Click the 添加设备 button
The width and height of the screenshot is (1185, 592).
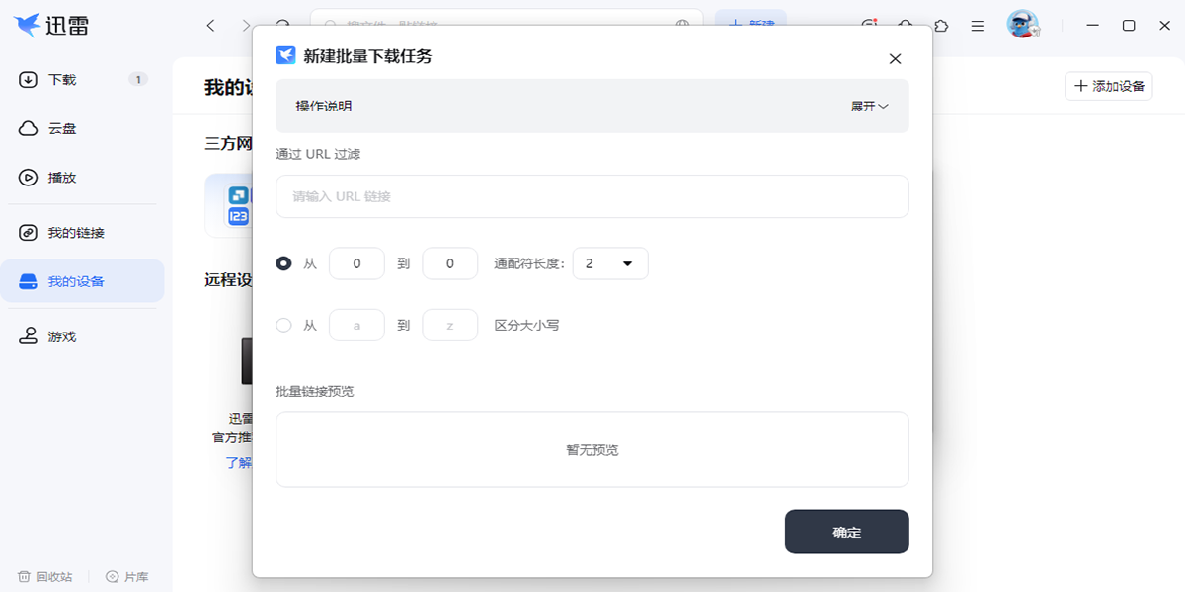point(1109,86)
